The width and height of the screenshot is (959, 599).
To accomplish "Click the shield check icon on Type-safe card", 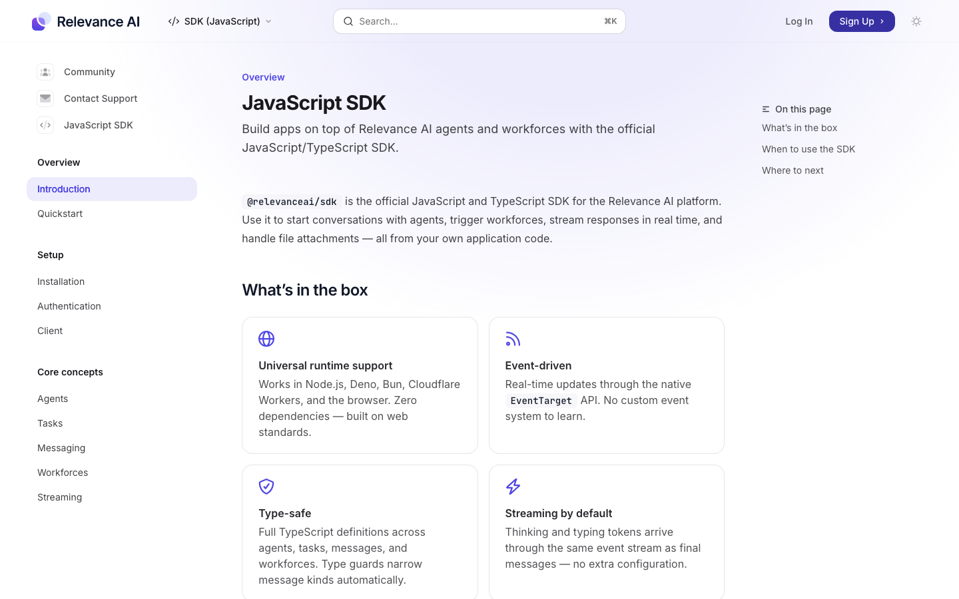I will click(266, 487).
